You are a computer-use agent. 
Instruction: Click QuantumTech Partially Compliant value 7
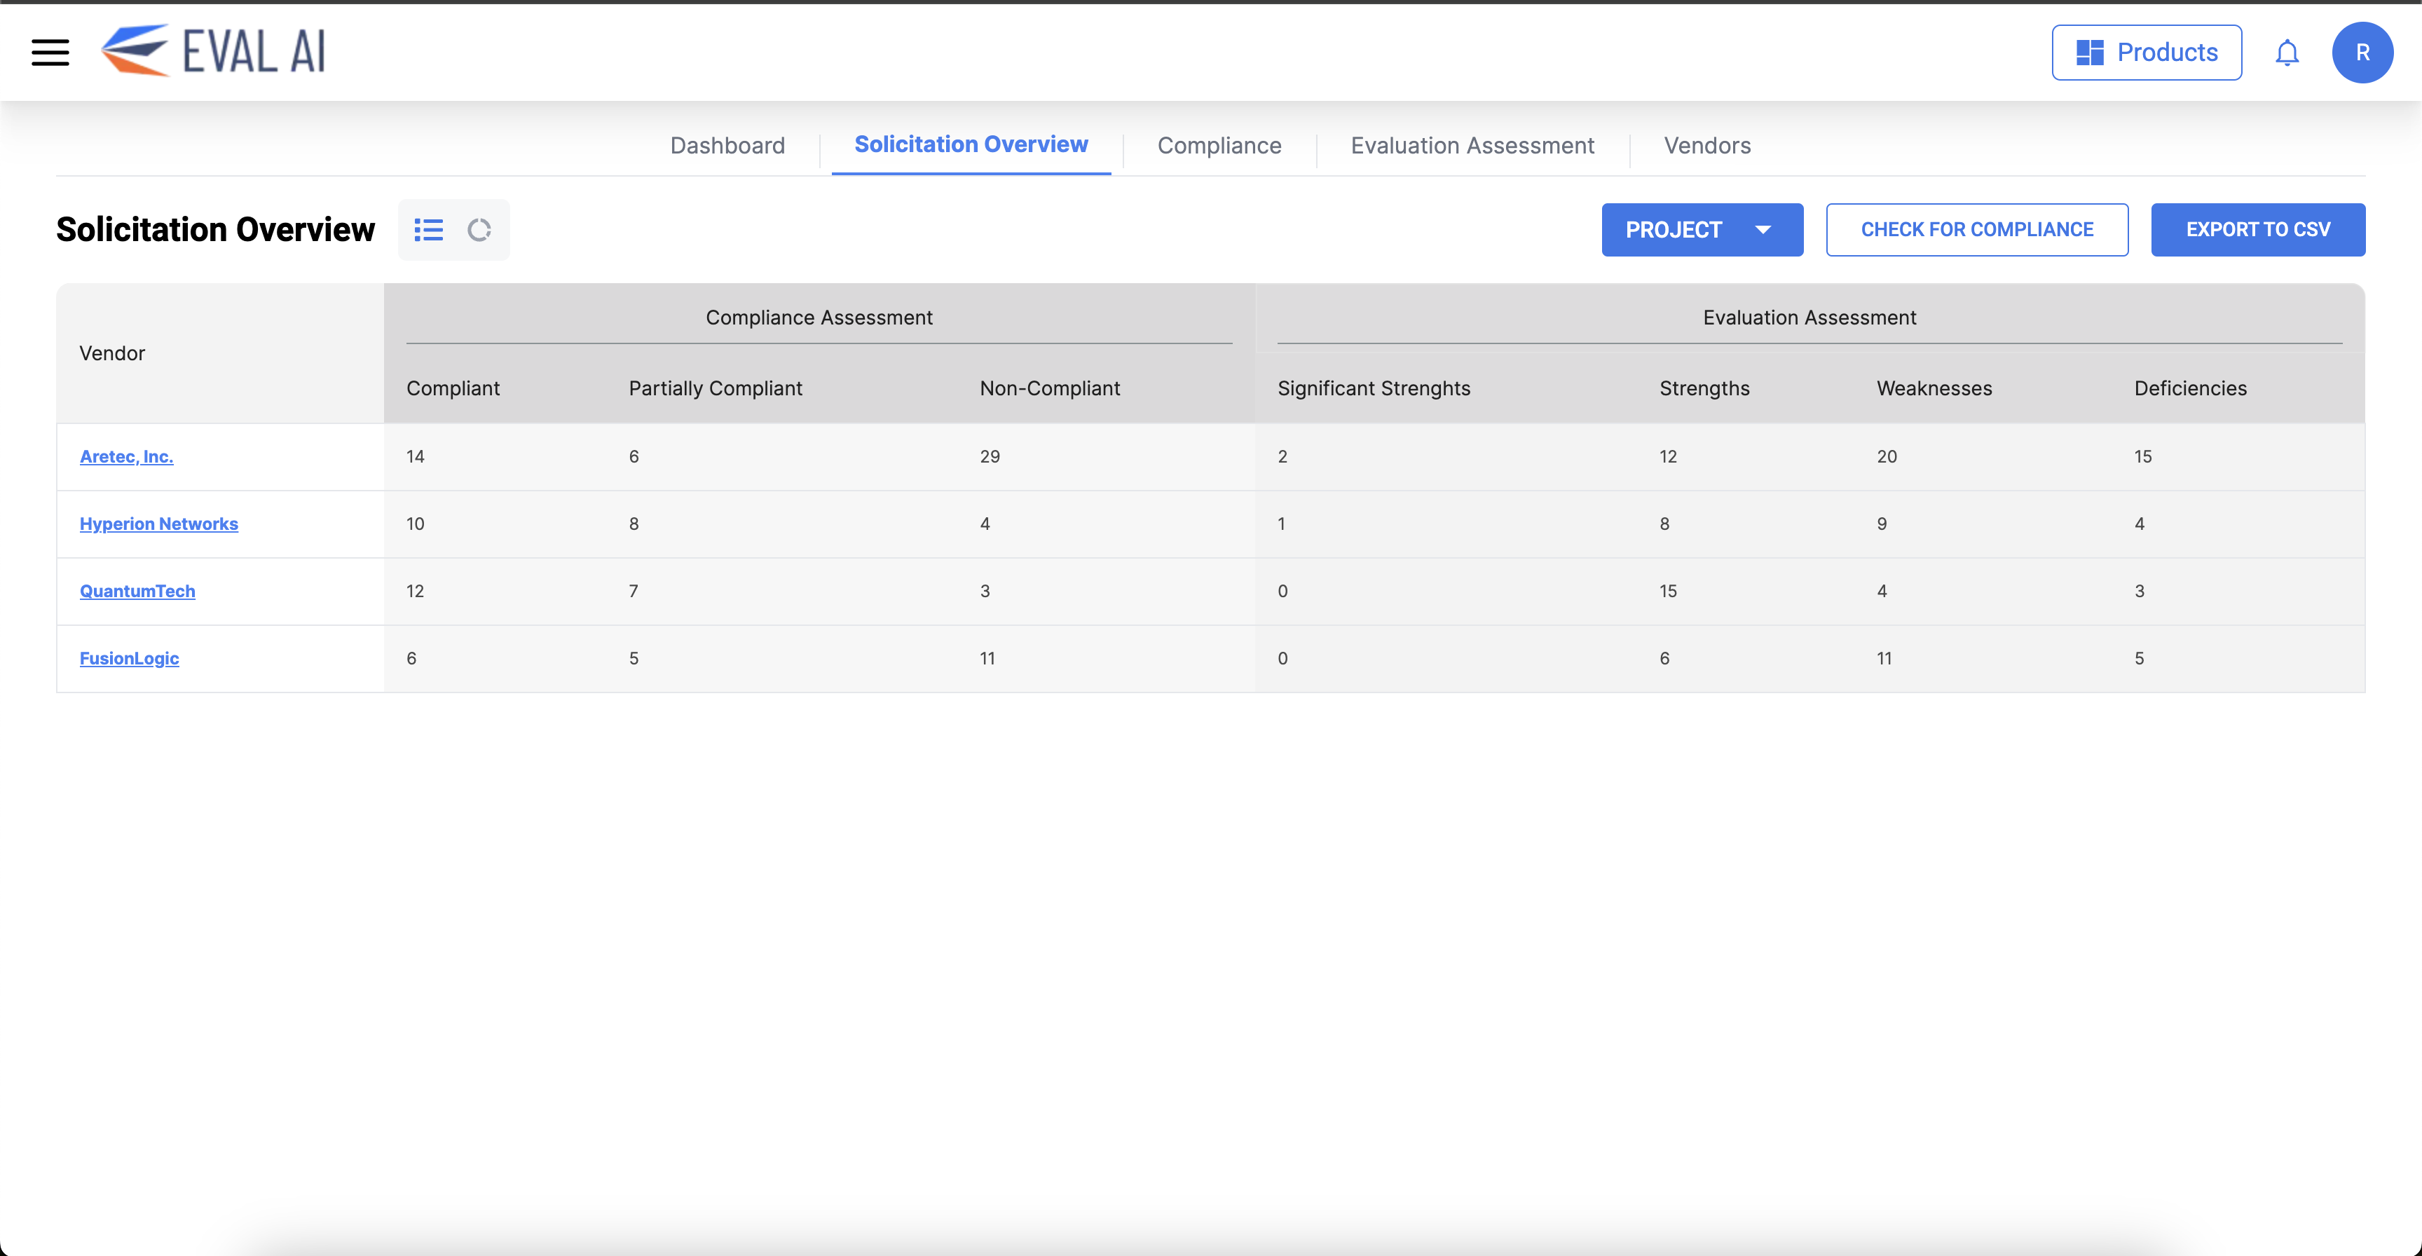tap(633, 590)
